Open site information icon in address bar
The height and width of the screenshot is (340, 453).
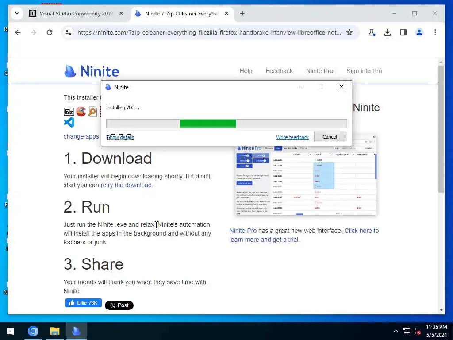pyautogui.click(x=69, y=32)
